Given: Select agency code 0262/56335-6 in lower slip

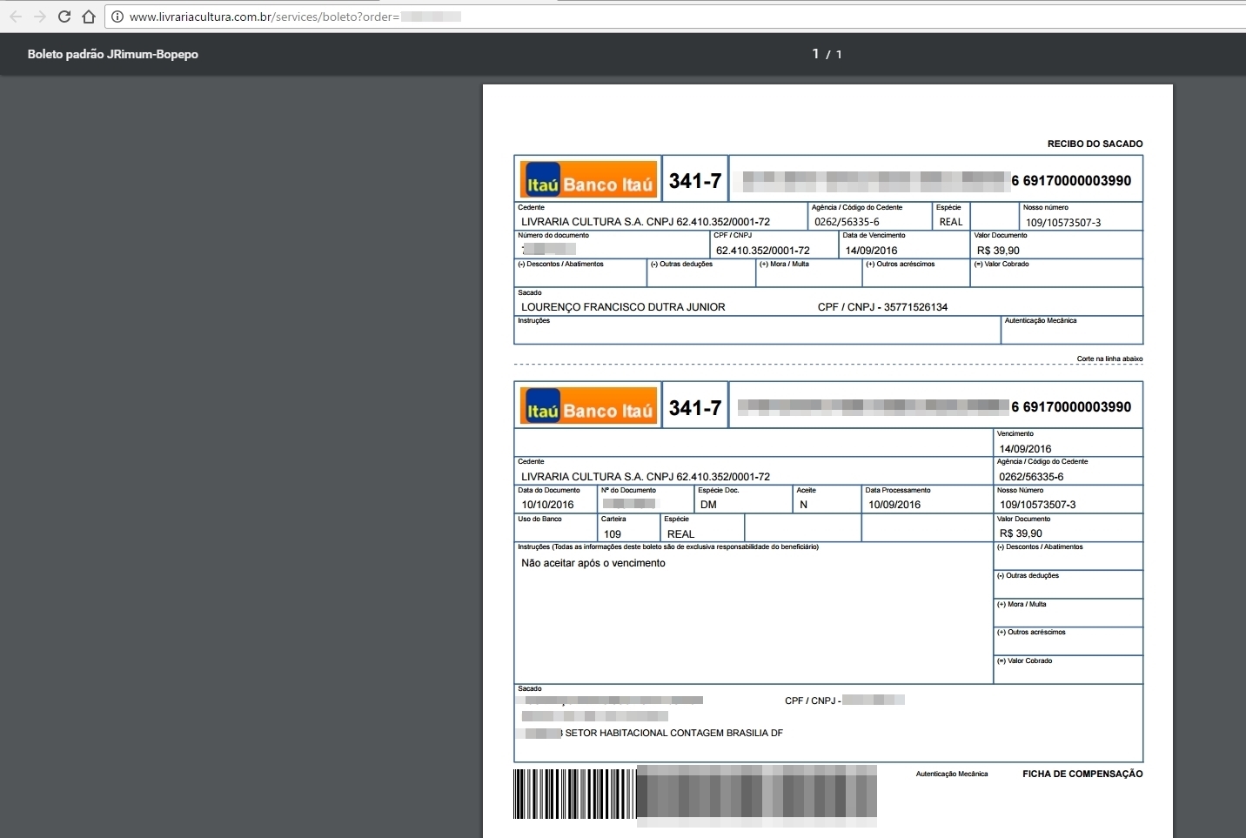Looking at the screenshot, I should [x=1031, y=477].
